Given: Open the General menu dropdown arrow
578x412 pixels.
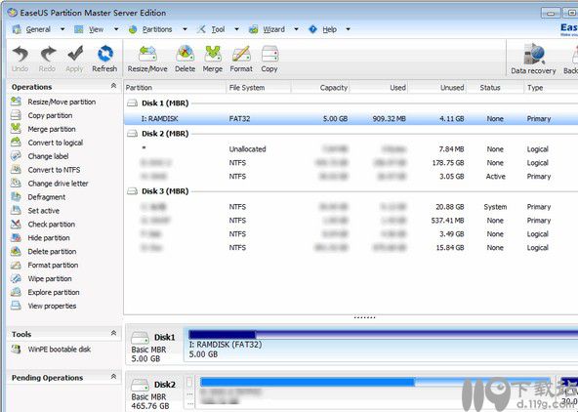Looking at the screenshot, I should (62, 29).
